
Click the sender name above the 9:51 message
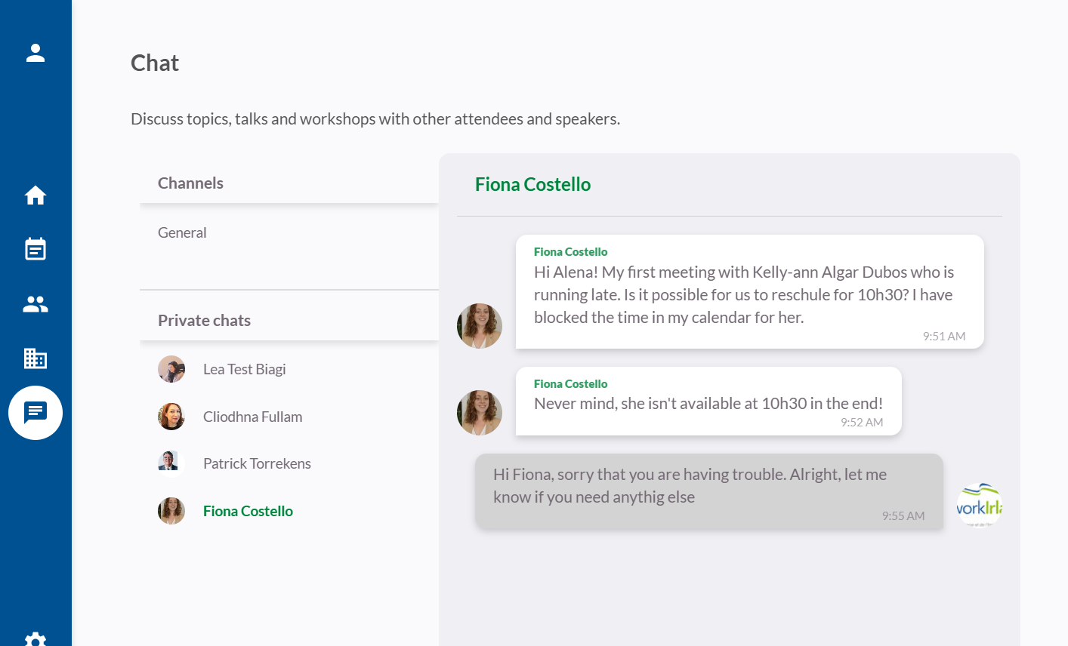coord(570,251)
